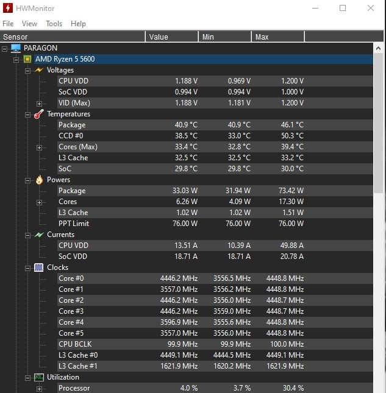The height and width of the screenshot is (393, 386).
Task: Select the CPU VDD current row
Action: [x=215, y=246]
